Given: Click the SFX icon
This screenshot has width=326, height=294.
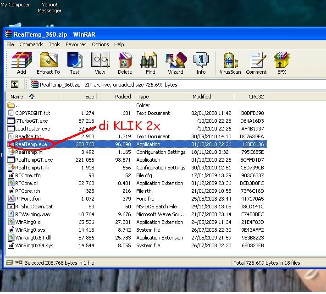Looking at the screenshot, I should pyautogui.click(x=282, y=60).
